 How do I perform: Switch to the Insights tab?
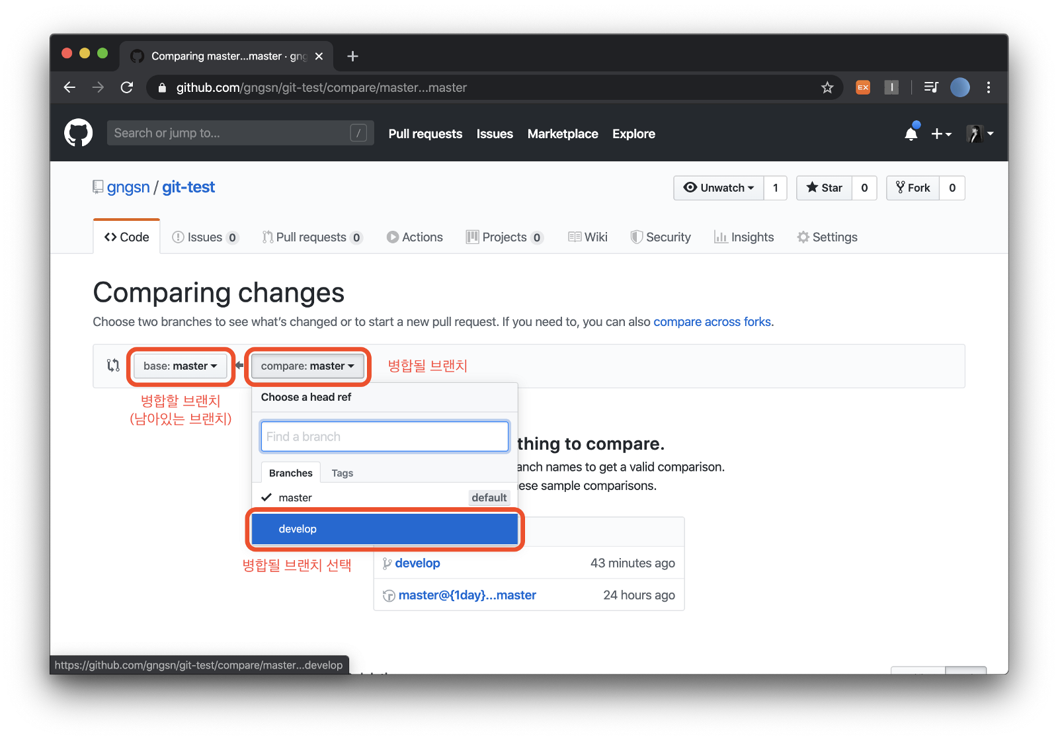click(744, 237)
